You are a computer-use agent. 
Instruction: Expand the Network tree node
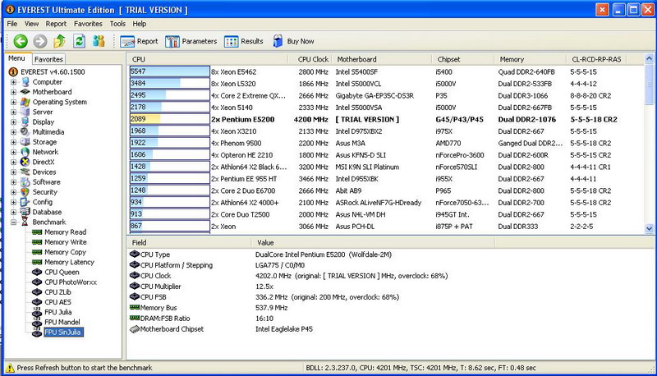pos(13,153)
